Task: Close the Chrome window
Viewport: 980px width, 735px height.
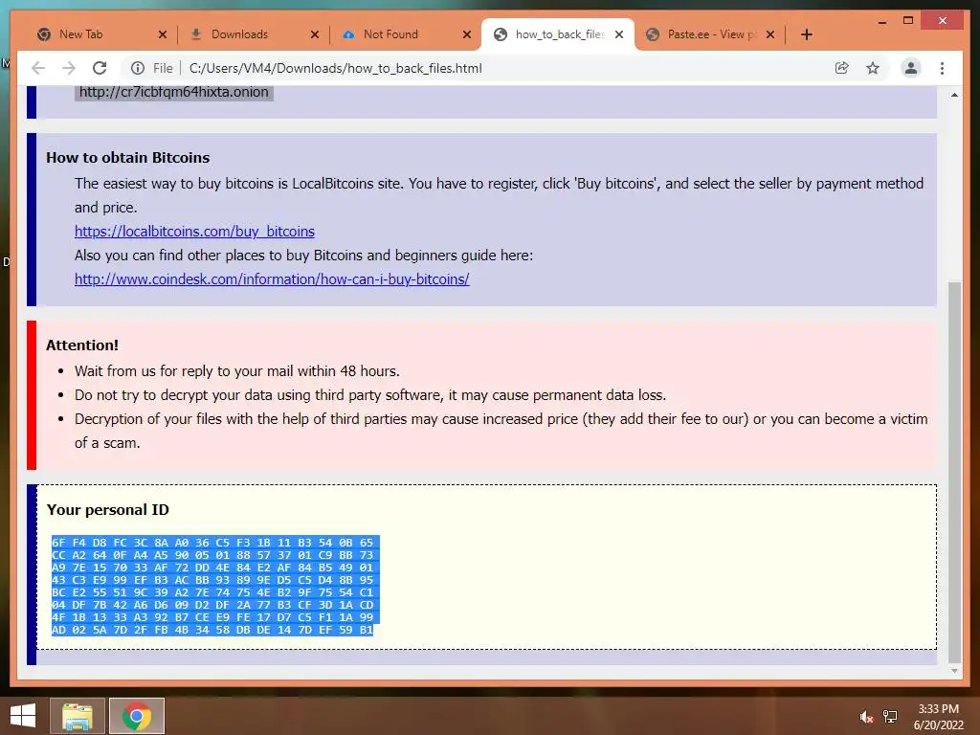Action: tap(943, 21)
